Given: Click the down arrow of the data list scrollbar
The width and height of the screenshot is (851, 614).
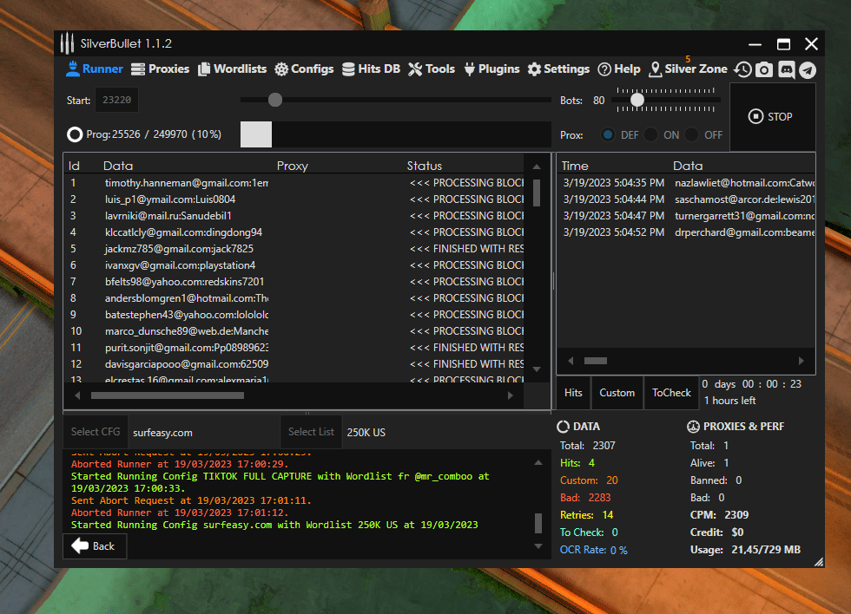Looking at the screenshot, I should pyautogui.click(x=537, y=369).
